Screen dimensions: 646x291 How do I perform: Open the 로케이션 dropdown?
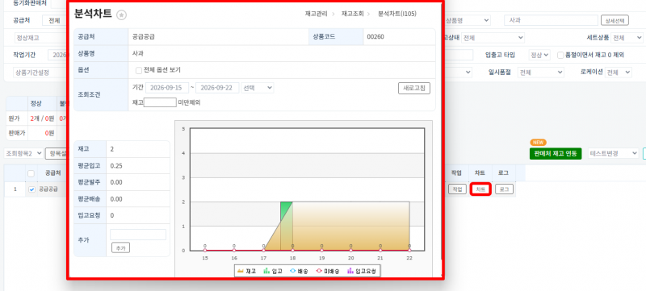pos(619,73)
